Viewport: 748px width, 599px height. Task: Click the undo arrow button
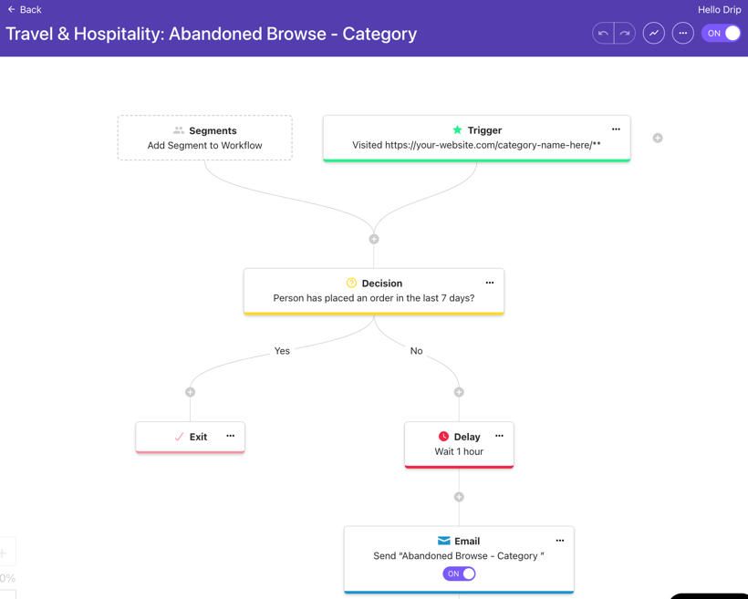click(x=603, y=34)
